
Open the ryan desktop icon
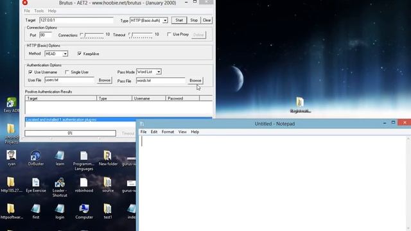click(x=12, y=158)
